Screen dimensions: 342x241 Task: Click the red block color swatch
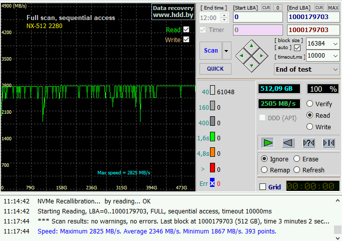[212, 168]
